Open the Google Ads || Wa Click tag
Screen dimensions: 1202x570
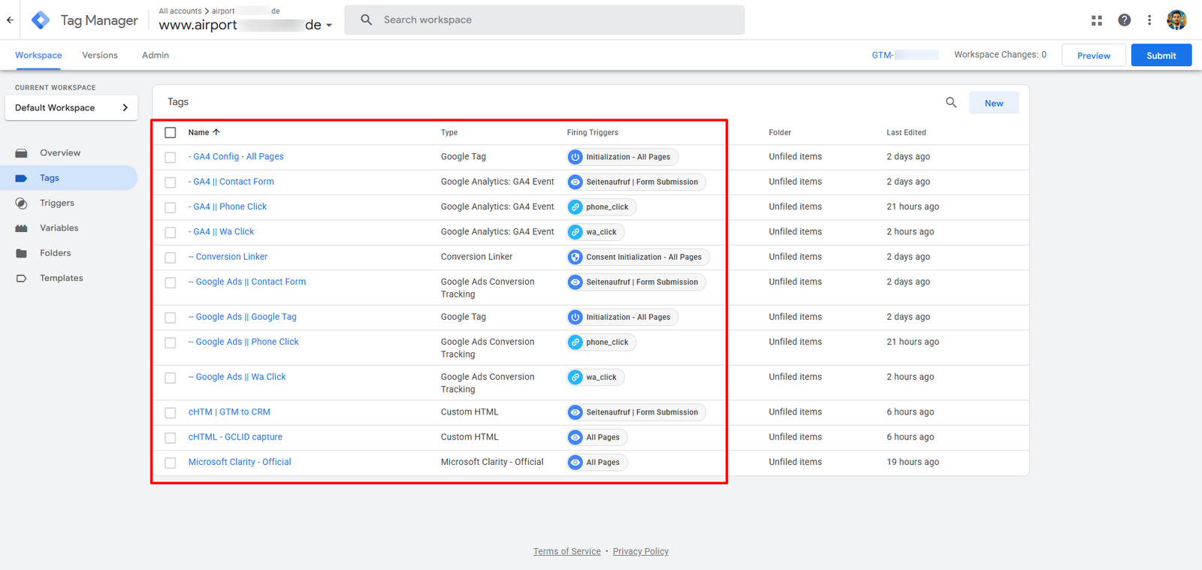[x=237, y=377]
